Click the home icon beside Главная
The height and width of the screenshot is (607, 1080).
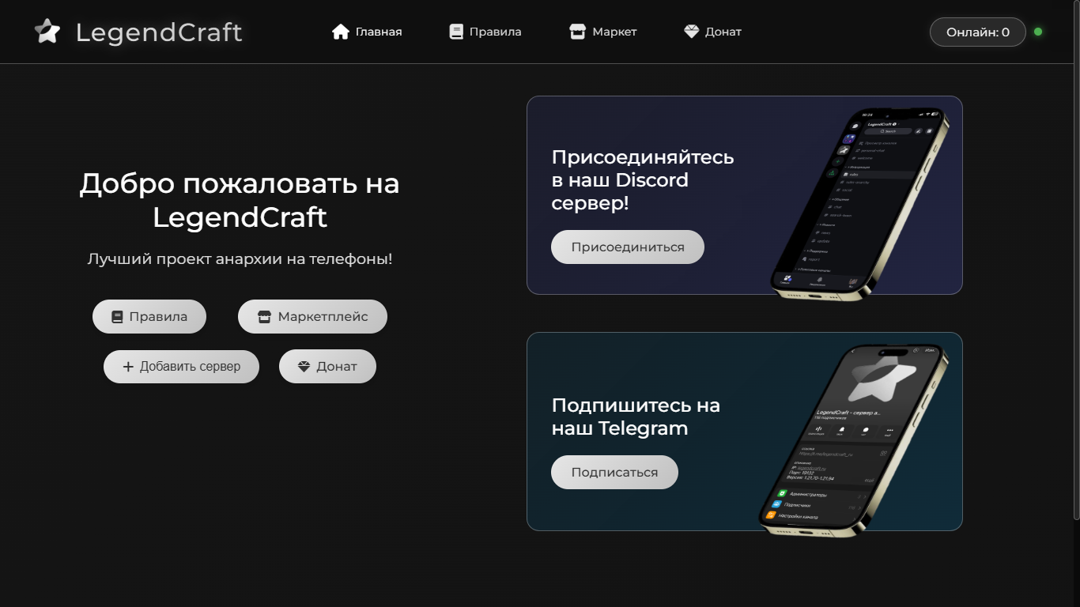[341, 32]
